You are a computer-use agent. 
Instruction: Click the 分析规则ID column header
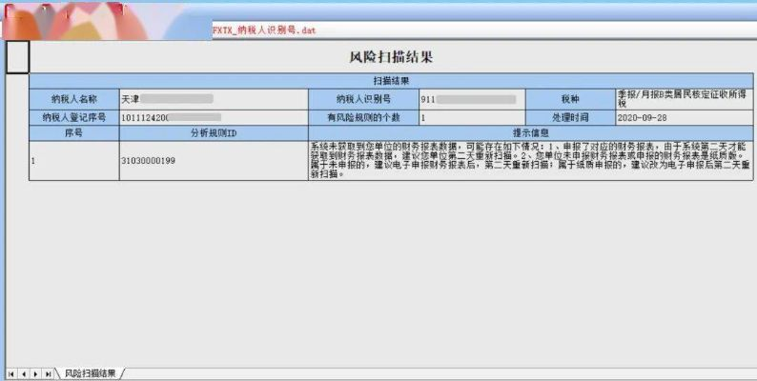(x=214, y=133)
